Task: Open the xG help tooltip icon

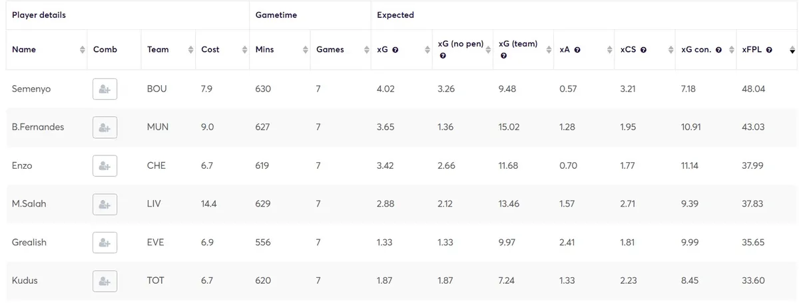Action: pyautogui.click(x=396, y=50)
